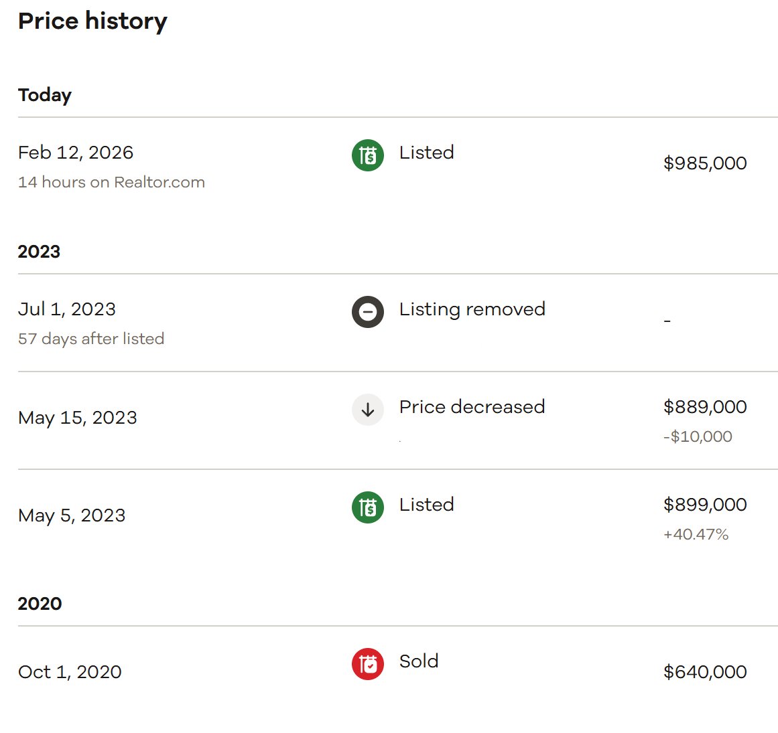Click the $640,000 sold price
Image resolution: width=778 pixels, height=733 pixels.
[705, 672]
